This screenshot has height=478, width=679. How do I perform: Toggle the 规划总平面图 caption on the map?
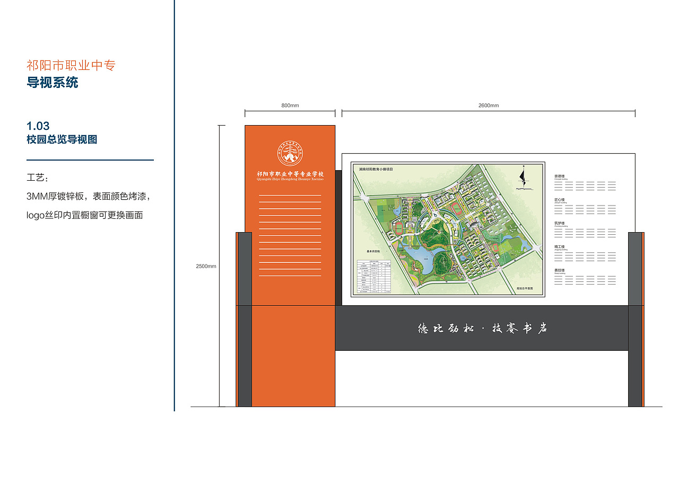(x=525, y=289)
